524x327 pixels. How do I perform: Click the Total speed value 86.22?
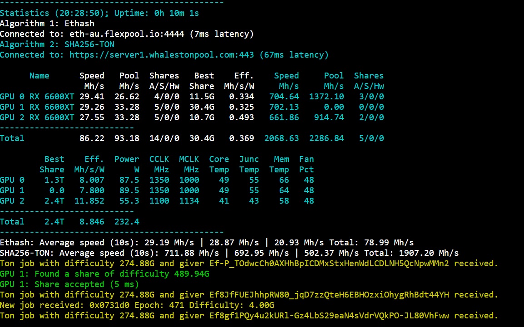click(92, 138)
